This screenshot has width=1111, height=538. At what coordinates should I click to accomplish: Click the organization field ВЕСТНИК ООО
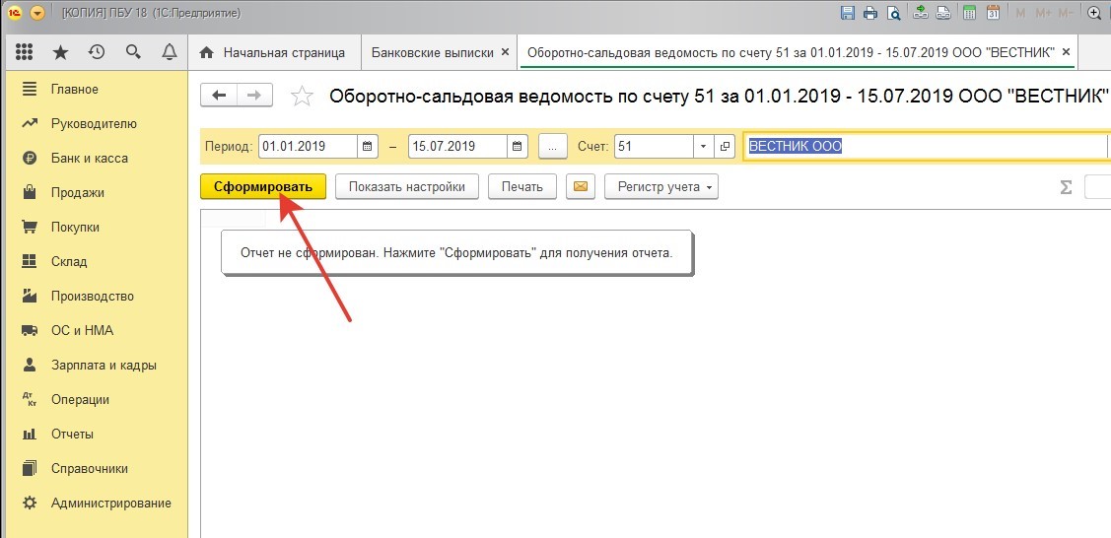[x=923, y=147]
